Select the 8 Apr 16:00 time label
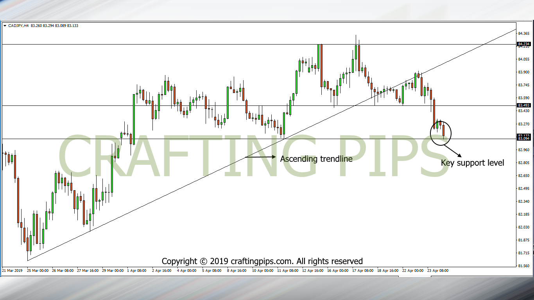Screen dimensions: 534x300 click(x=237, y=270)
